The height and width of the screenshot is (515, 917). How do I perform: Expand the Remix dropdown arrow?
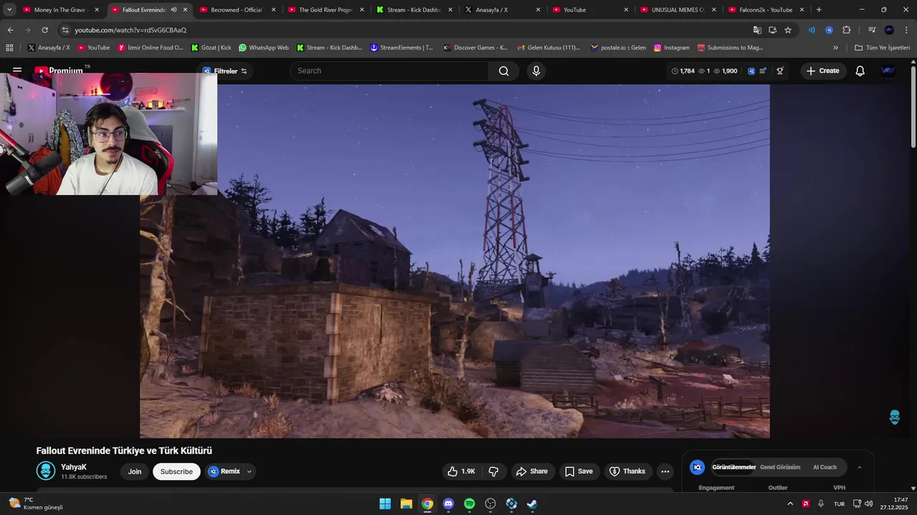249,471
